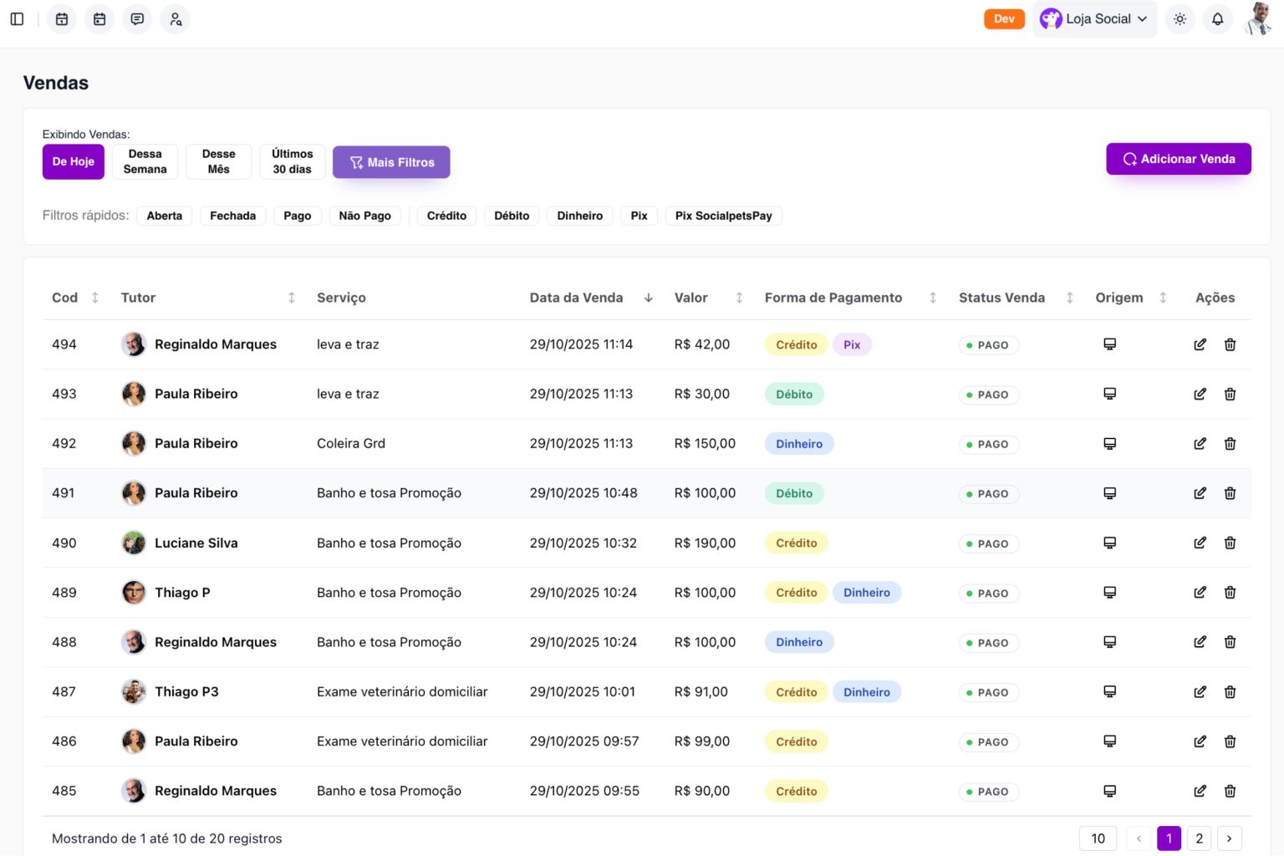This screenshot has height=856, width=1284.
Task: Switch to Últimos 30 dias period
Action: tap(292, 161)
